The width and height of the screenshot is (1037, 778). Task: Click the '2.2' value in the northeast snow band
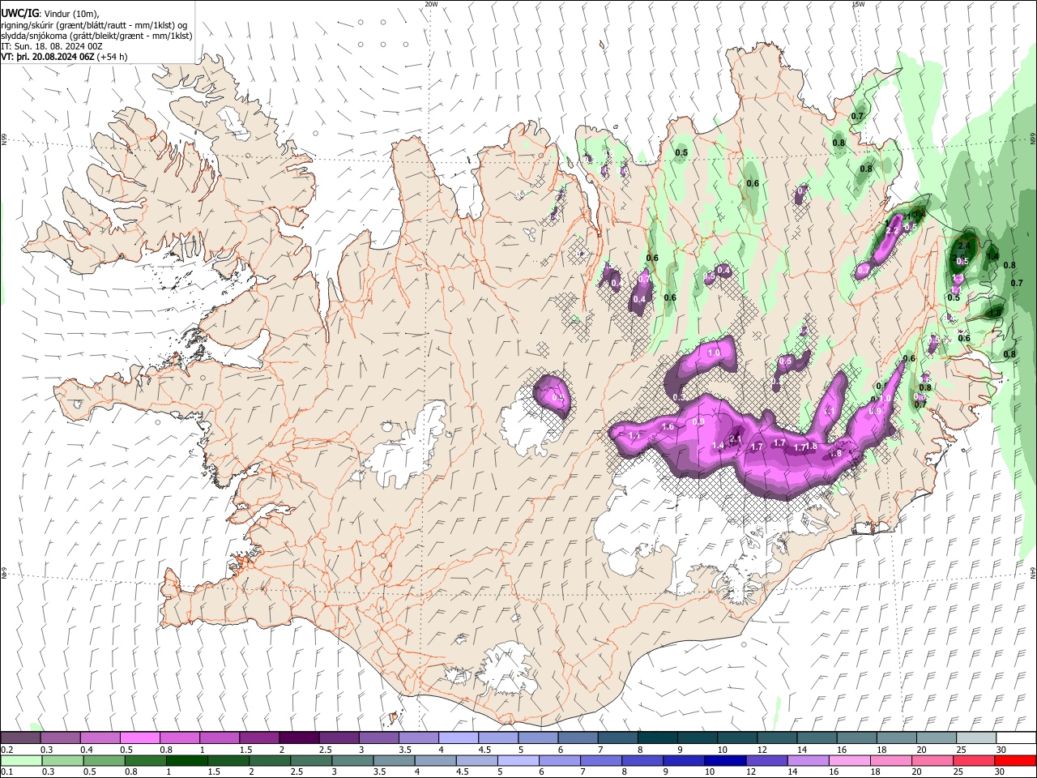(x=892, y=231)
